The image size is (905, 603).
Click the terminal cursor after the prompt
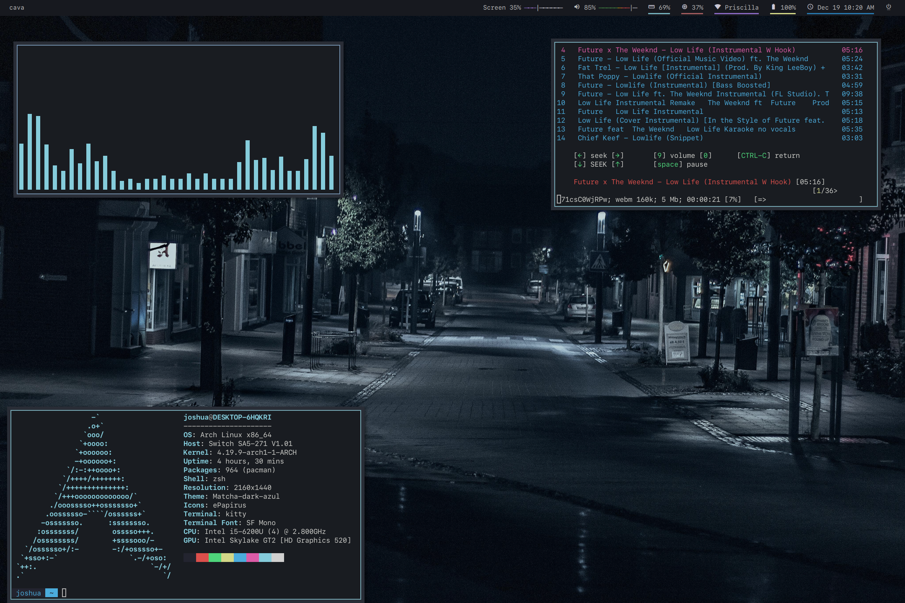[64, 593]
